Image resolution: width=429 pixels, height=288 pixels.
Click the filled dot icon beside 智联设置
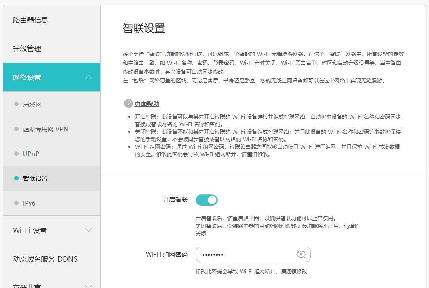[x=16, y=179]
